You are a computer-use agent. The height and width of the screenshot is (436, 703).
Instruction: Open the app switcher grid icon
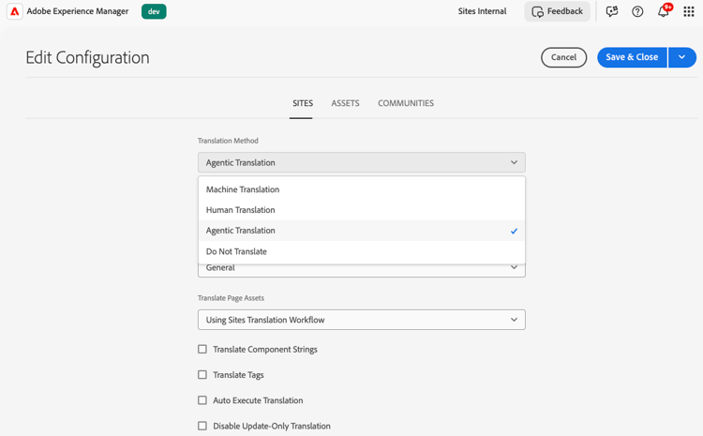(689, 11)
